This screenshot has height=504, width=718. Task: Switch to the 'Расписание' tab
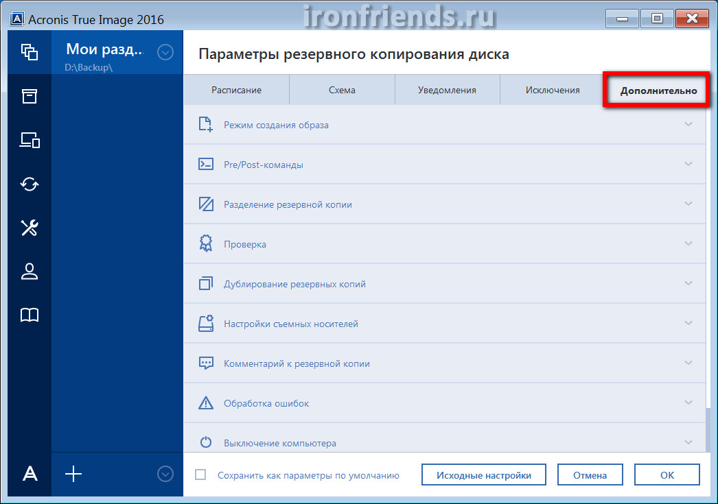(x=236, y=90)
